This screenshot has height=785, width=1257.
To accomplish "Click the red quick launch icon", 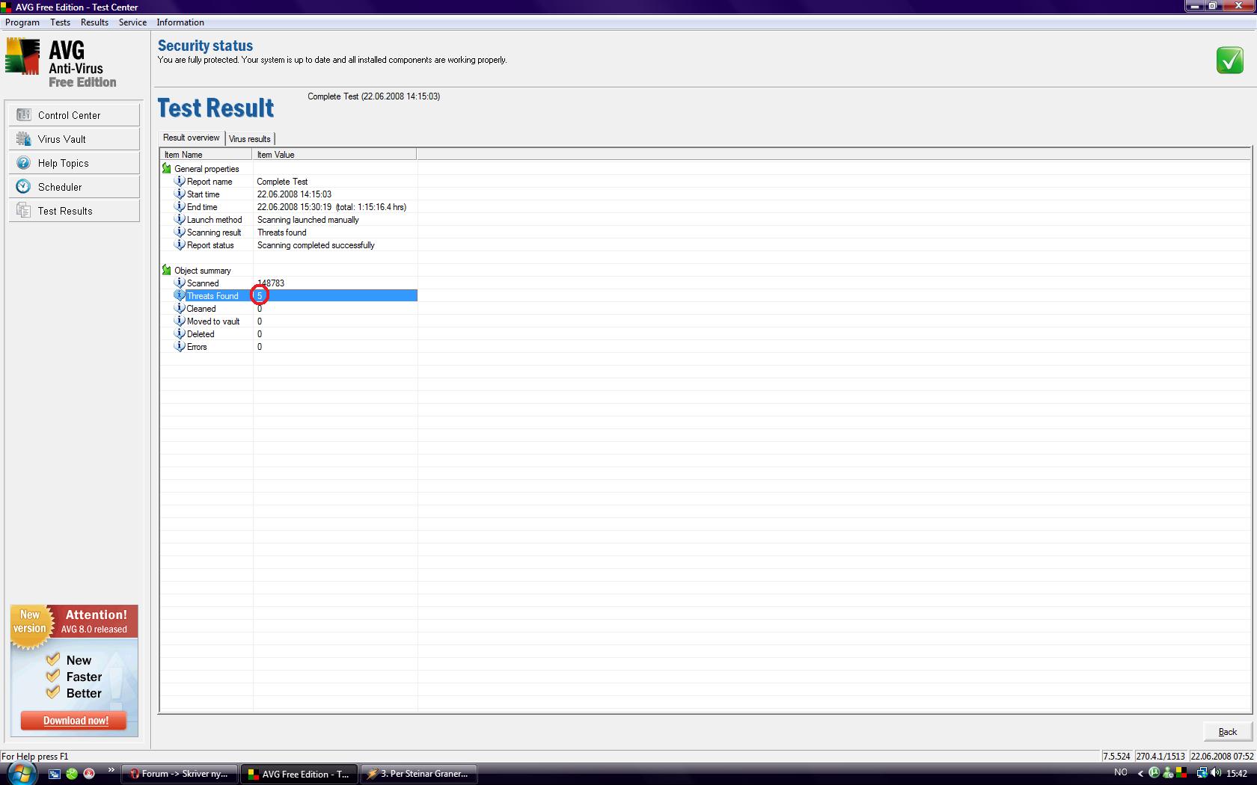I will click(89, 774).
